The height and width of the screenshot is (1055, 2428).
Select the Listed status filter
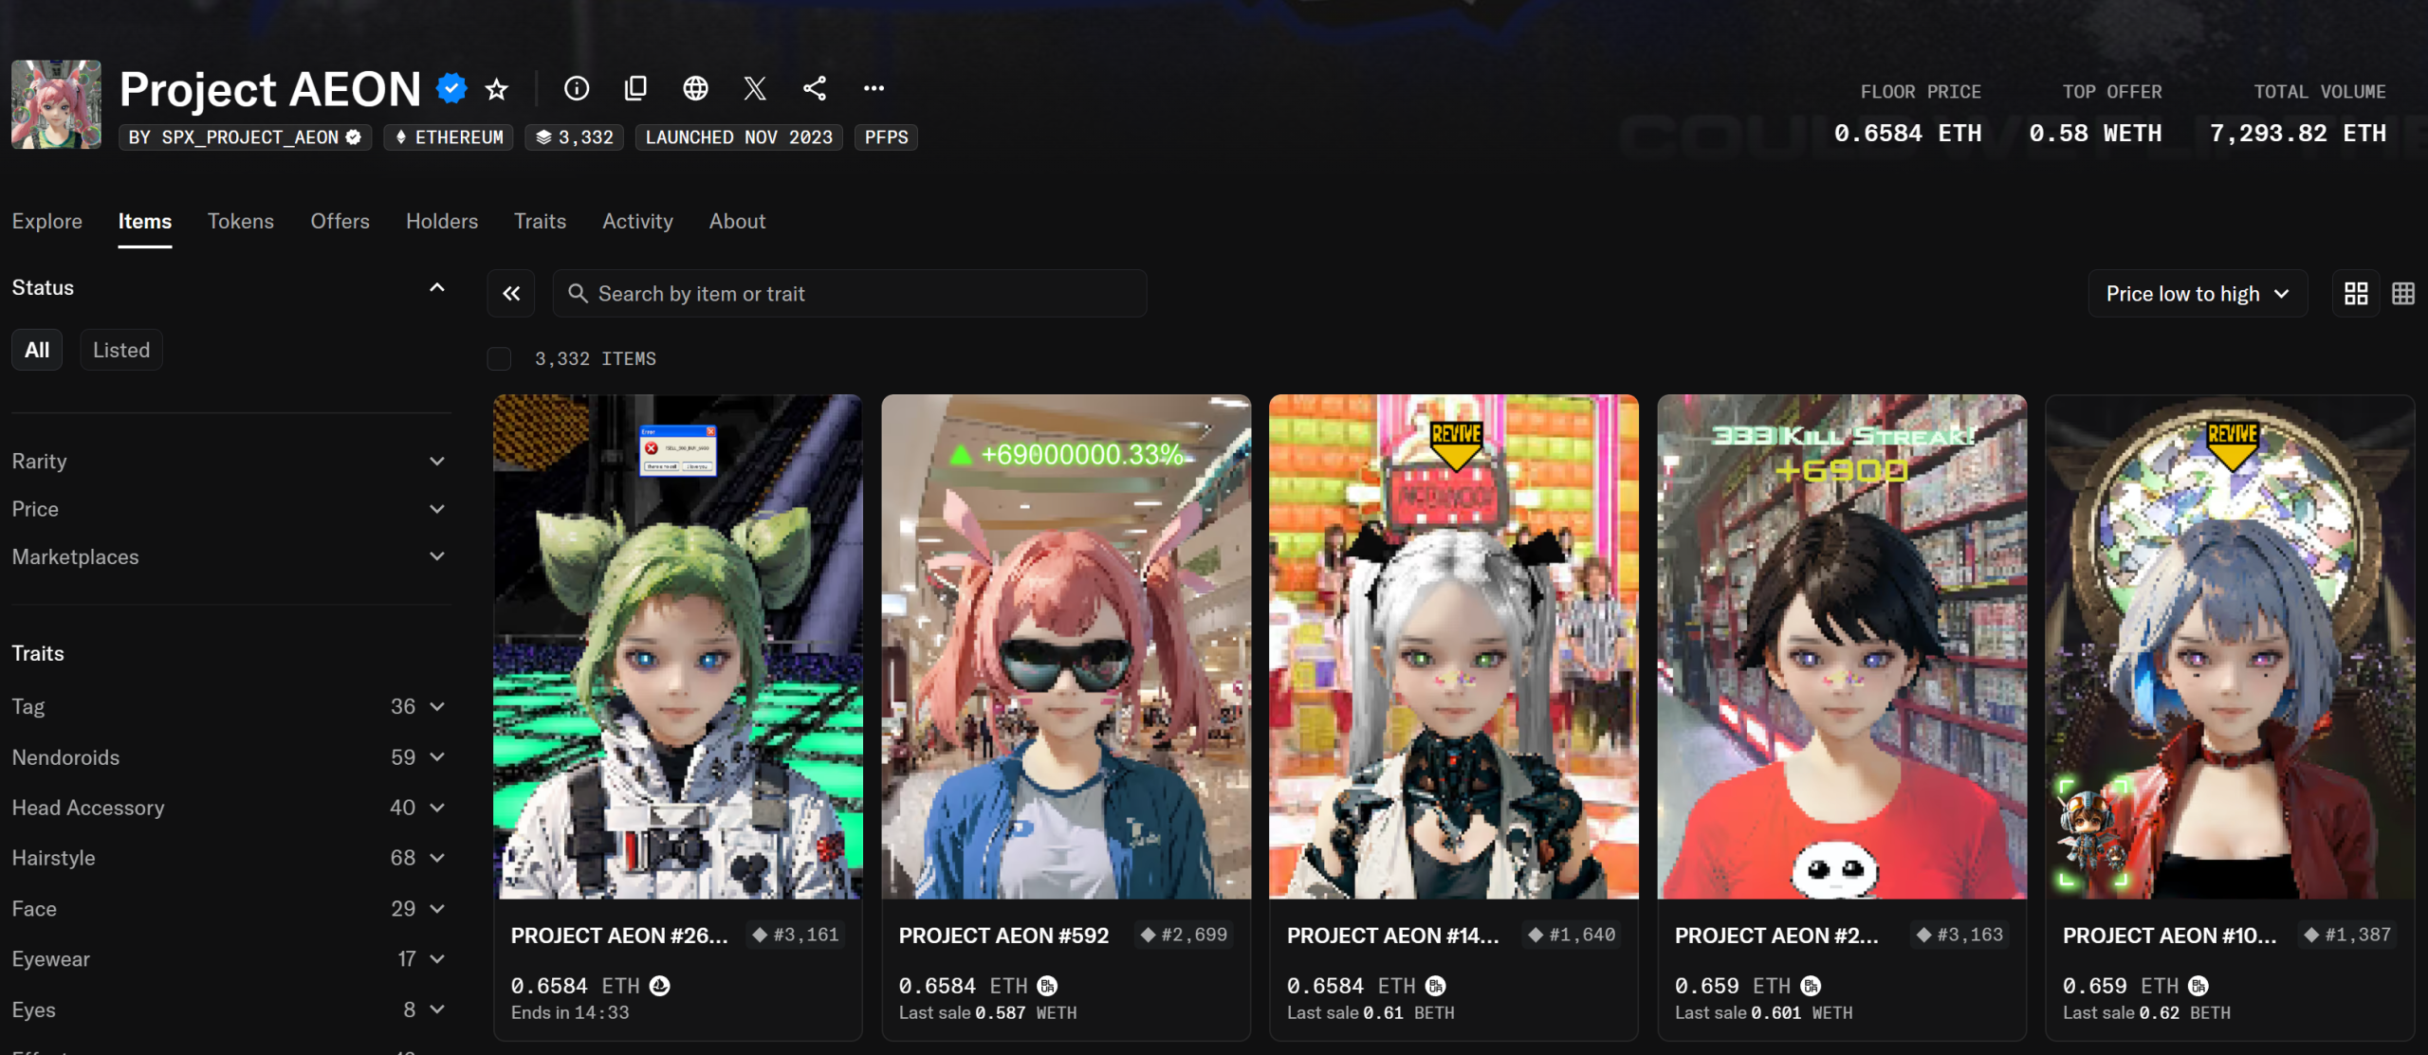click(x=121, y=350)
